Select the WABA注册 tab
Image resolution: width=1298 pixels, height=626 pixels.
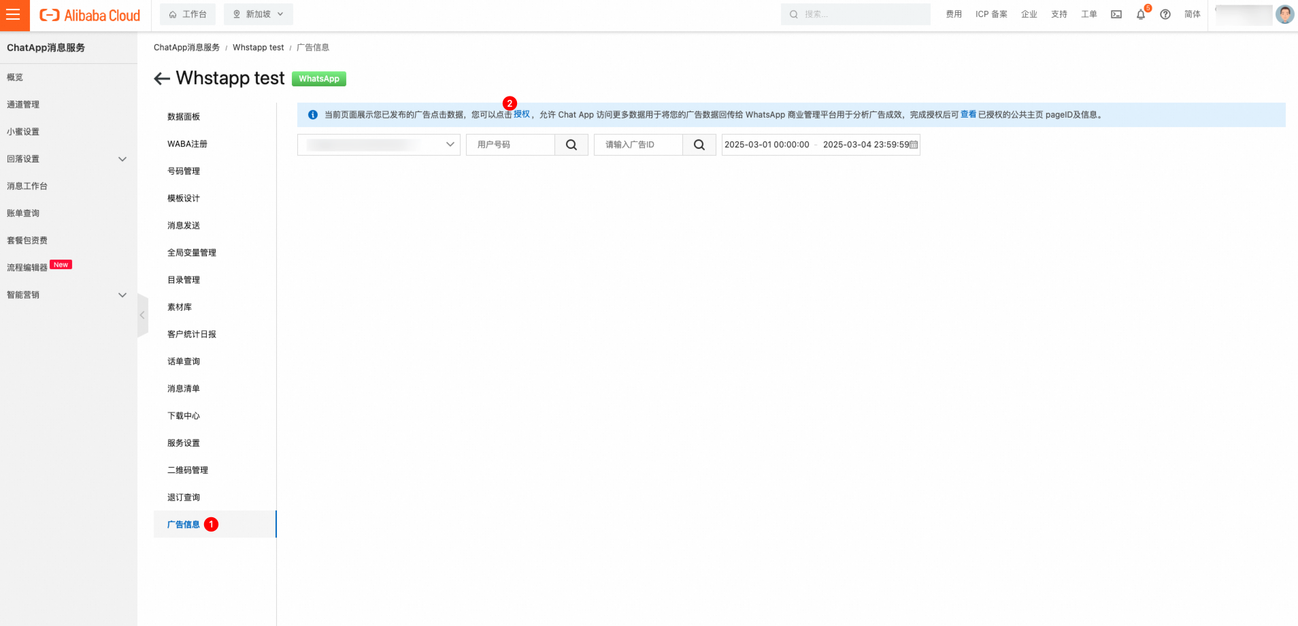[x=215, y=144]
